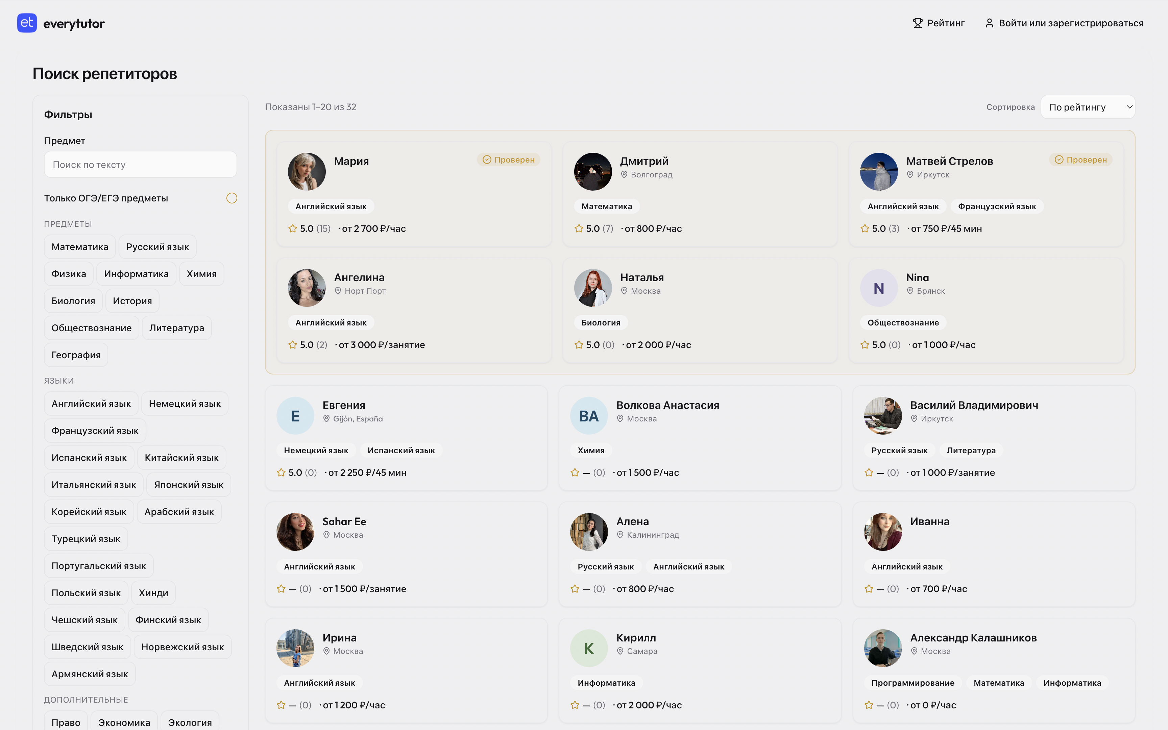This screenshot has height=730, width=1168.
Task: Select Русский язык filter chip
Action: [157, 247]
